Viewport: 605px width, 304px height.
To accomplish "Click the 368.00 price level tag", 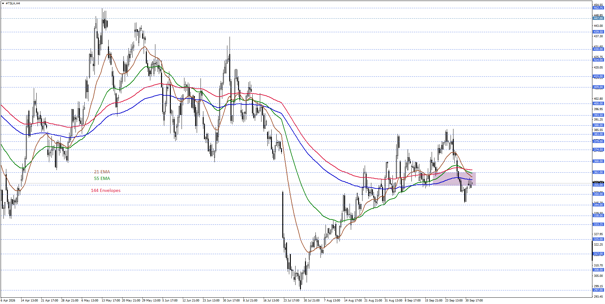I will pyautogui.click(x=598, y=161).
